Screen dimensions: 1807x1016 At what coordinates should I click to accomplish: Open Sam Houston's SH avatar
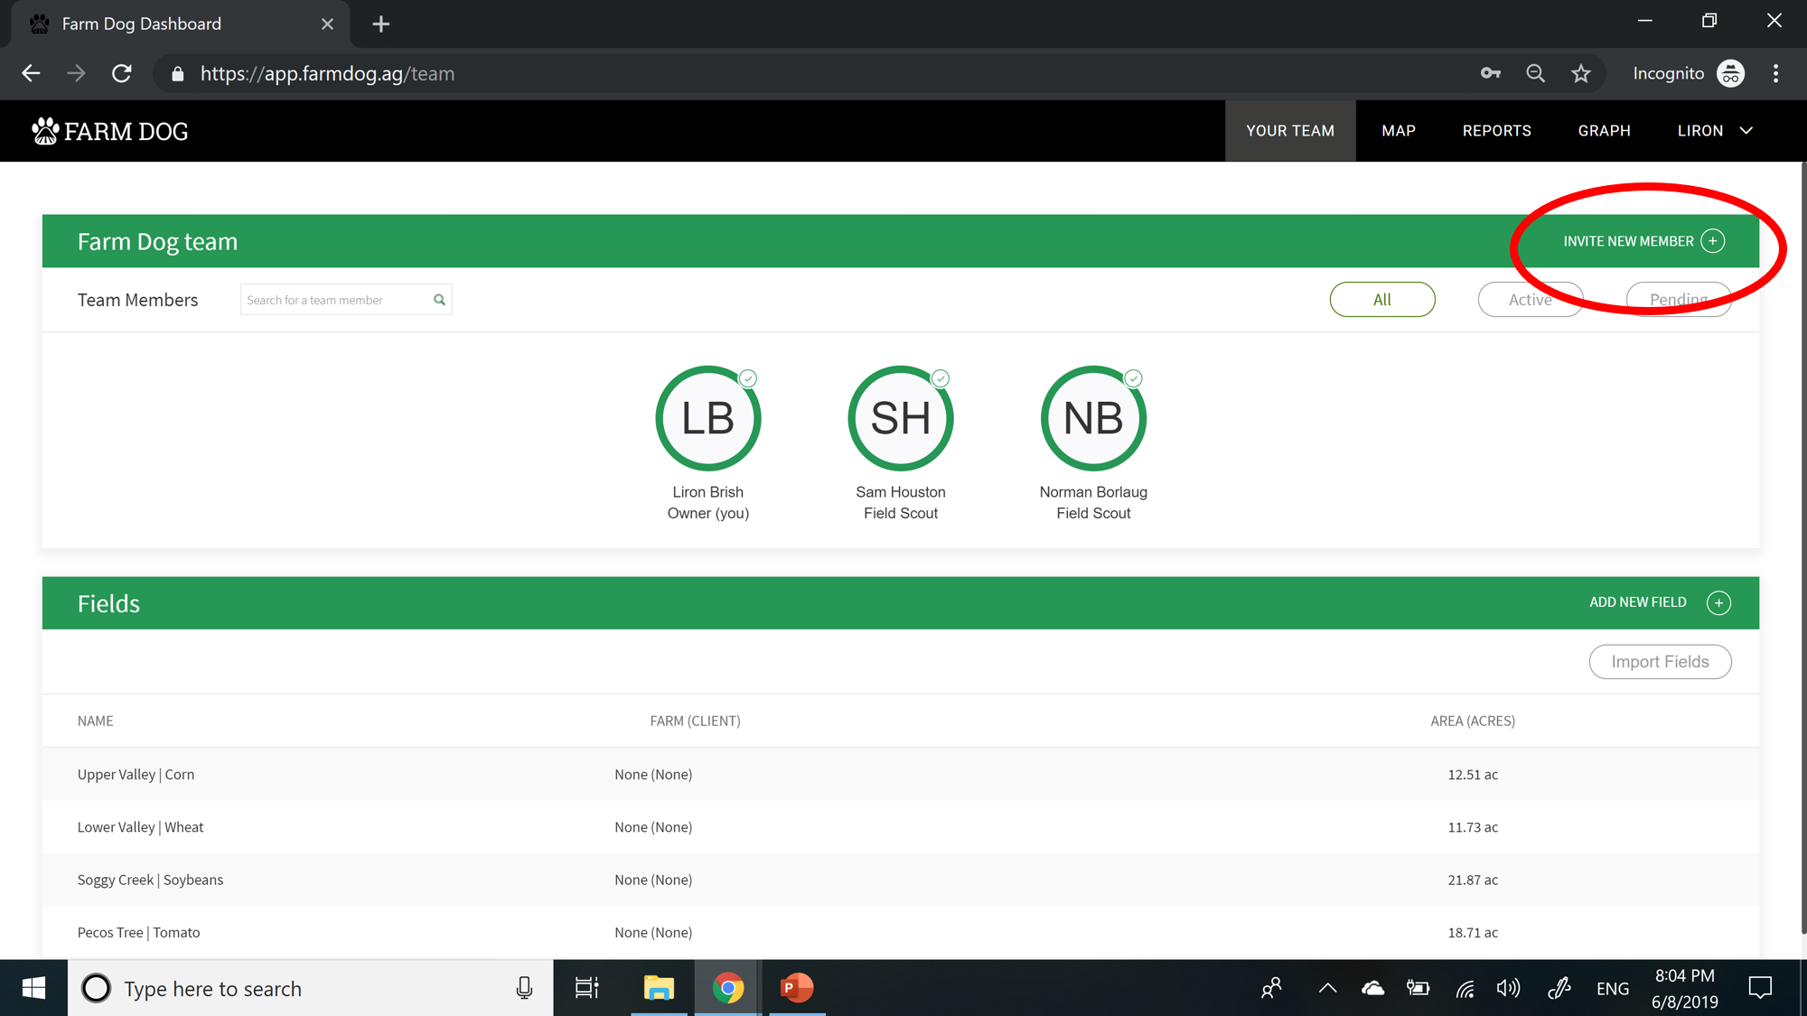coord(900,418)
